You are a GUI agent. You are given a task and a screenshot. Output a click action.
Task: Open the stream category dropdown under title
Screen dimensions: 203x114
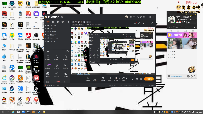point(78,25)
